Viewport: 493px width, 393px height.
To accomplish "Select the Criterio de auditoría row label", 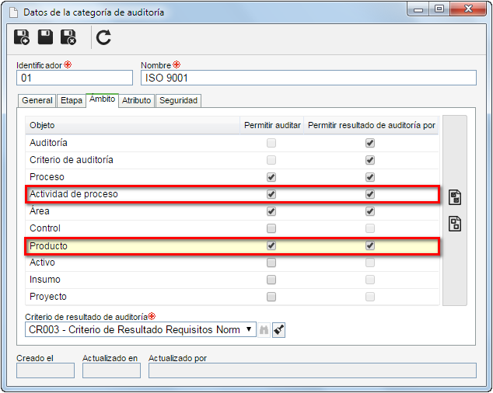I will (x=72, y=160).
